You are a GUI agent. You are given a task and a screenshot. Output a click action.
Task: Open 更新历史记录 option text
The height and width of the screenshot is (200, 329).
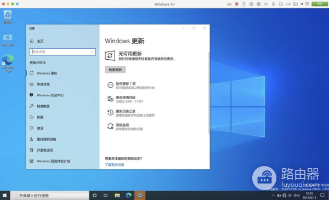pyautogui.click(x=126, y=111)
